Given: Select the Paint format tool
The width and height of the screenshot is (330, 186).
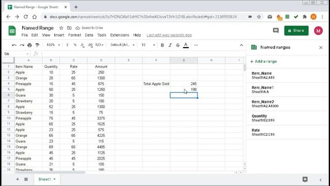Looking at the screenshot, I should pos(38,45).
